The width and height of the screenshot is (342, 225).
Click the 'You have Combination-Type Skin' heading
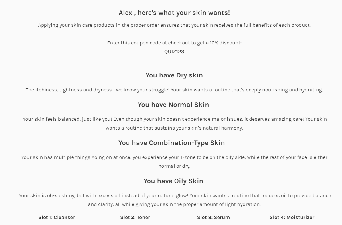[172, 143]
